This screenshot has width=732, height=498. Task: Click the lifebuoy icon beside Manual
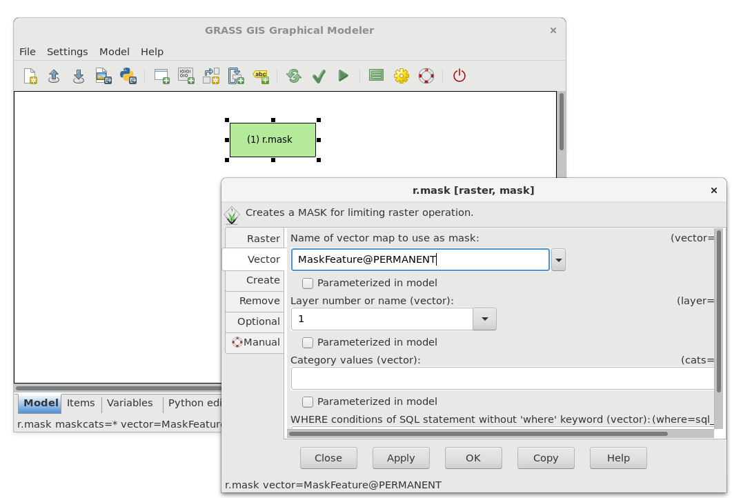[237, 342]
